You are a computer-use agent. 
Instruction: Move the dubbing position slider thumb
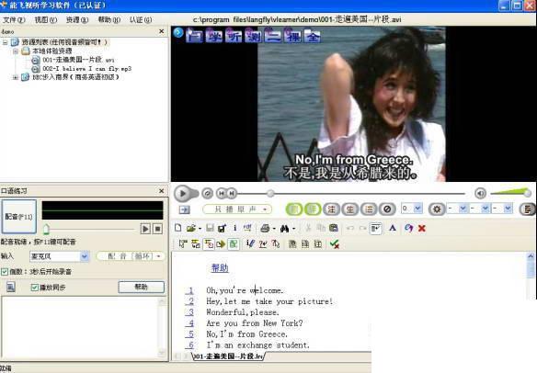coord(46,229)
